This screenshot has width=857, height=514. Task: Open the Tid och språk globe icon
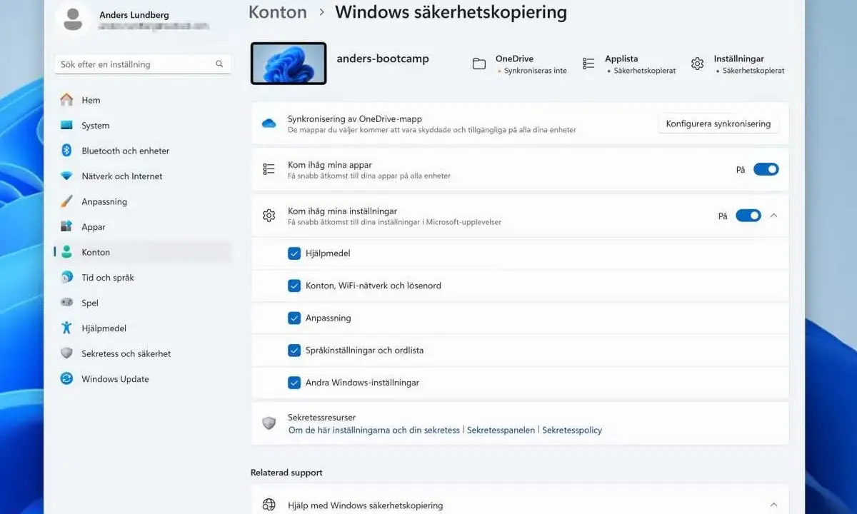coord(66,277)
